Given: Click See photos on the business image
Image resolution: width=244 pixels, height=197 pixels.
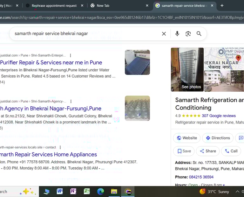Looking at the screenshot, I should [x=191, y=87].
